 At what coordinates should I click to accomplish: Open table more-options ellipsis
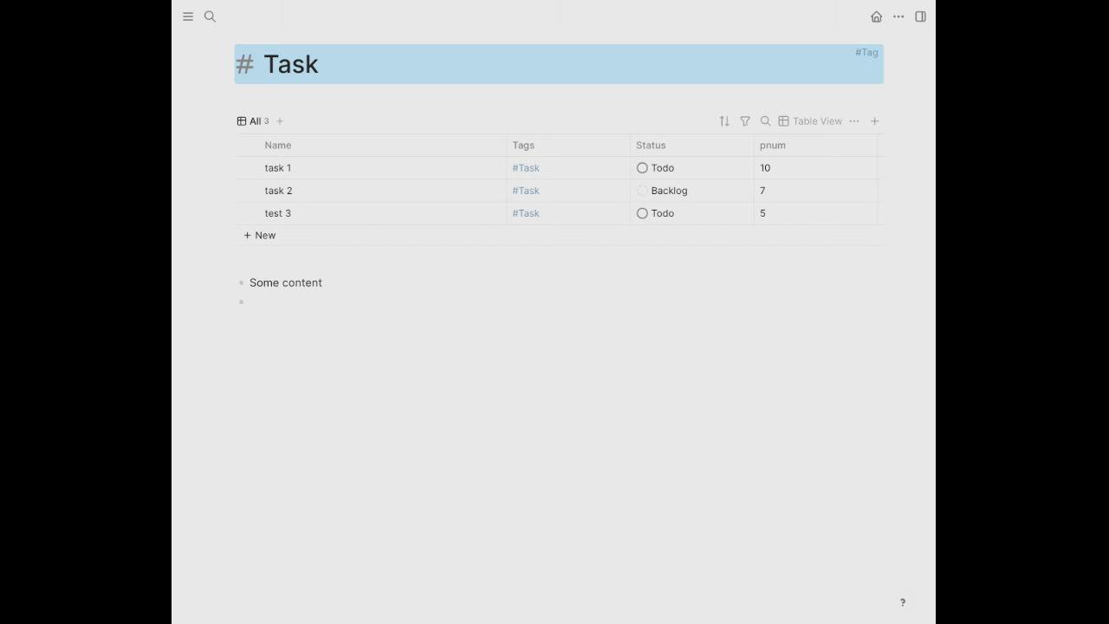(x=854, y=121)
